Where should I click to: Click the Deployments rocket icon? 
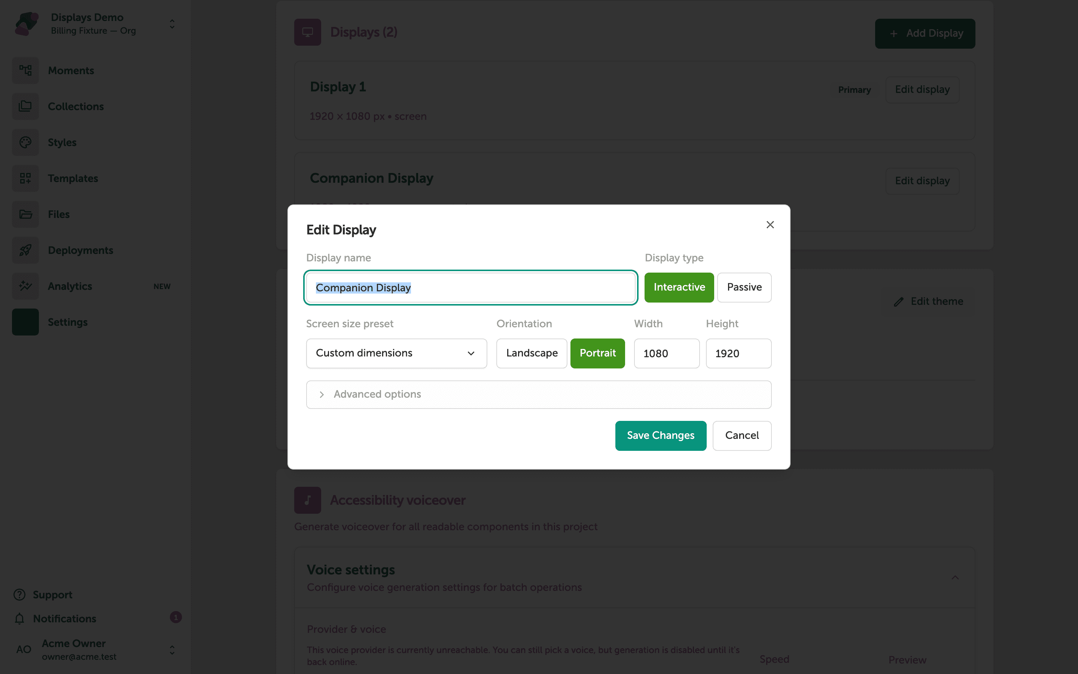pyautogui.click(x=25, y=250)
